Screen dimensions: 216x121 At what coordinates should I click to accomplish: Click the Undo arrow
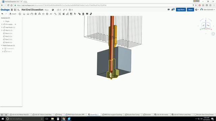(x=2, y=14)
